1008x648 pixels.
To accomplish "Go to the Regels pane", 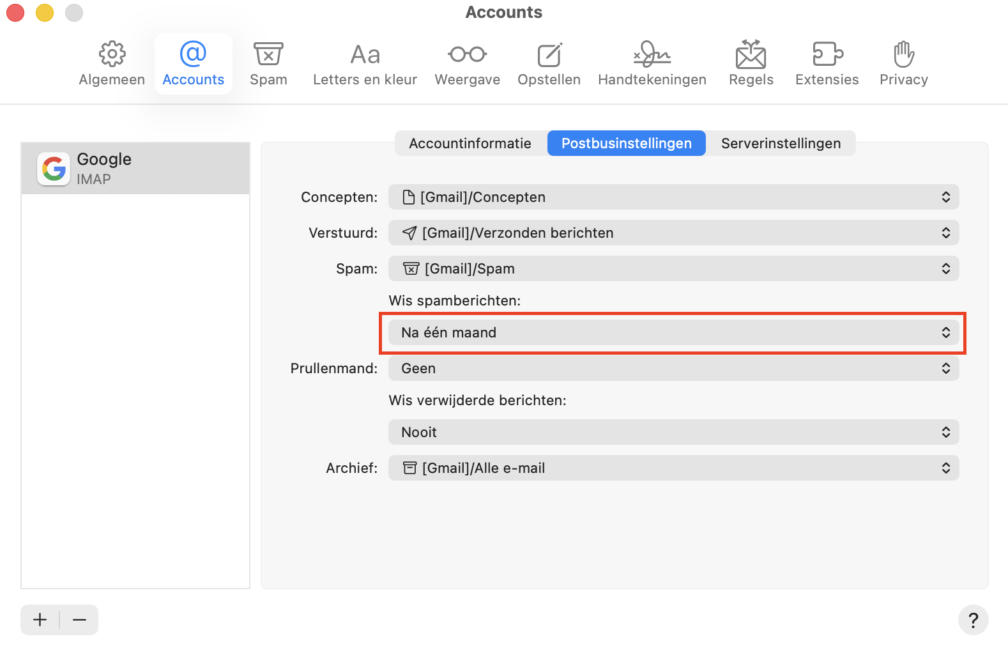I will click(x=751, y=64).
